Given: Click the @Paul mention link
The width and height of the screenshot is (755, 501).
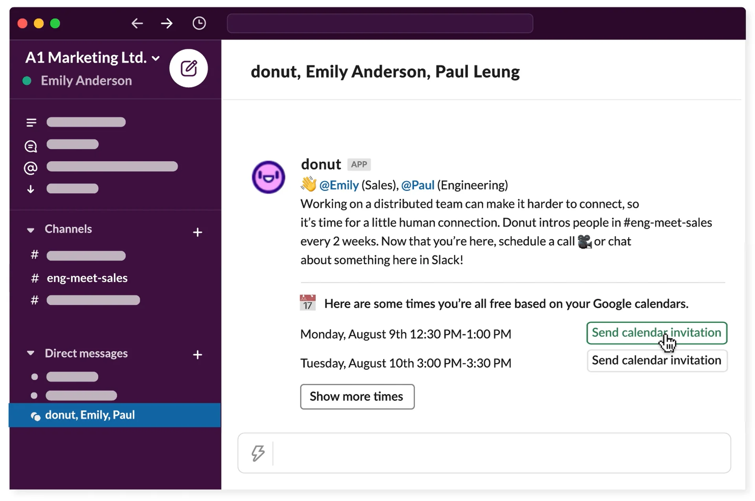Looking at the screenshot, I should point(418,185).
